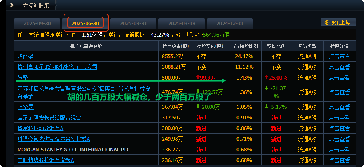The image size is (364, 167).
Task: Click the 3888.21万 holding value
Action: [174, 67]
